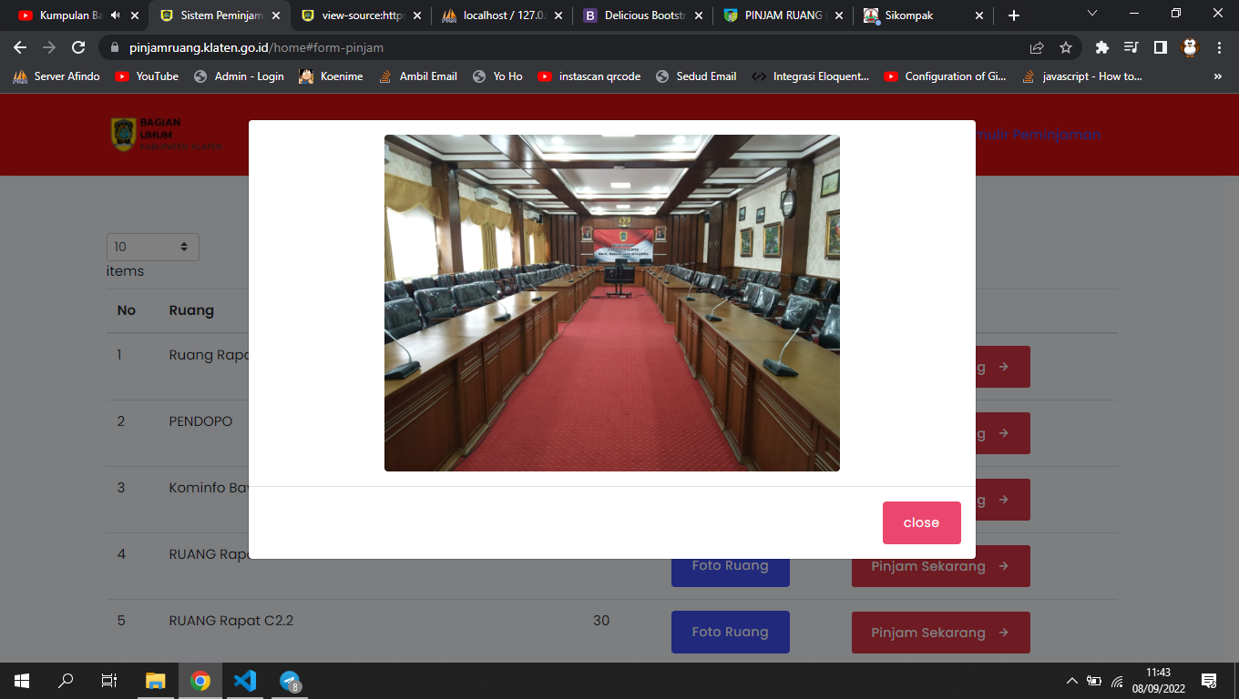1239x699 pixels.
Task: Click Foto Ruang button for RUANG Rapat C2.2
Action: pos(730,632)
